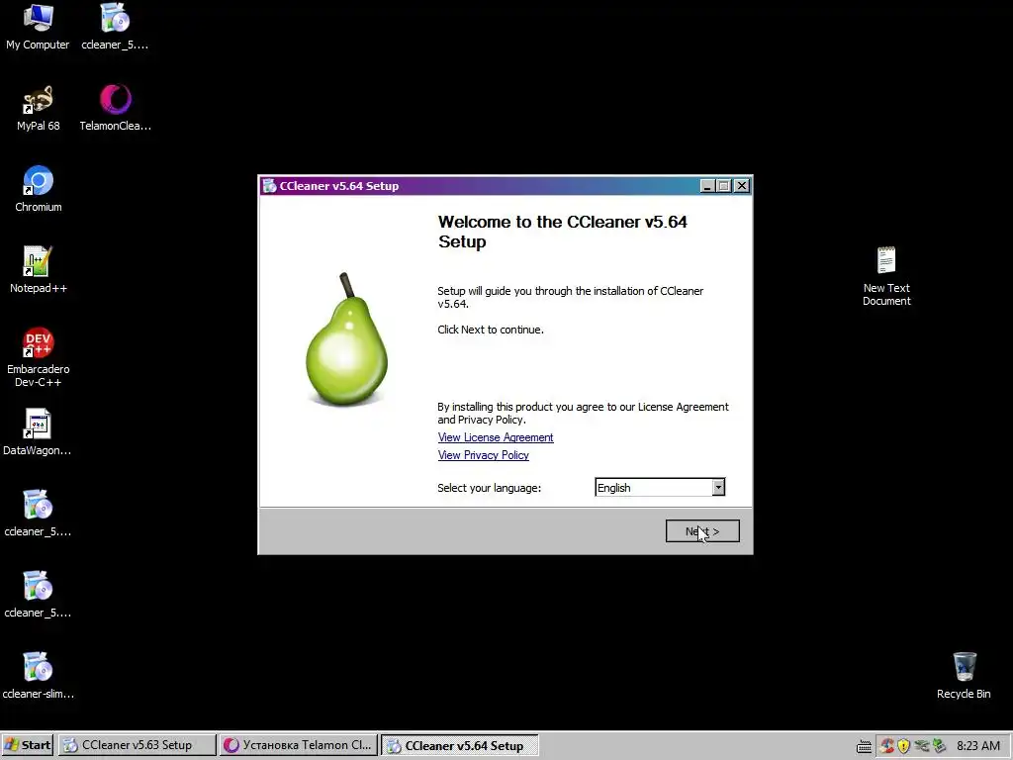This screenshot has height=760, width=1013.
Task: Click the green monitor tray icon beside the clock
Action: (x=939, y=746)
